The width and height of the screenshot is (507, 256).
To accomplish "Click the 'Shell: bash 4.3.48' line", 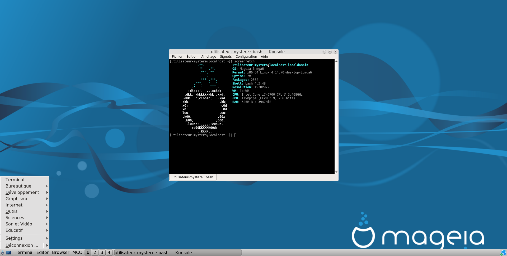I will pos(249,83).
